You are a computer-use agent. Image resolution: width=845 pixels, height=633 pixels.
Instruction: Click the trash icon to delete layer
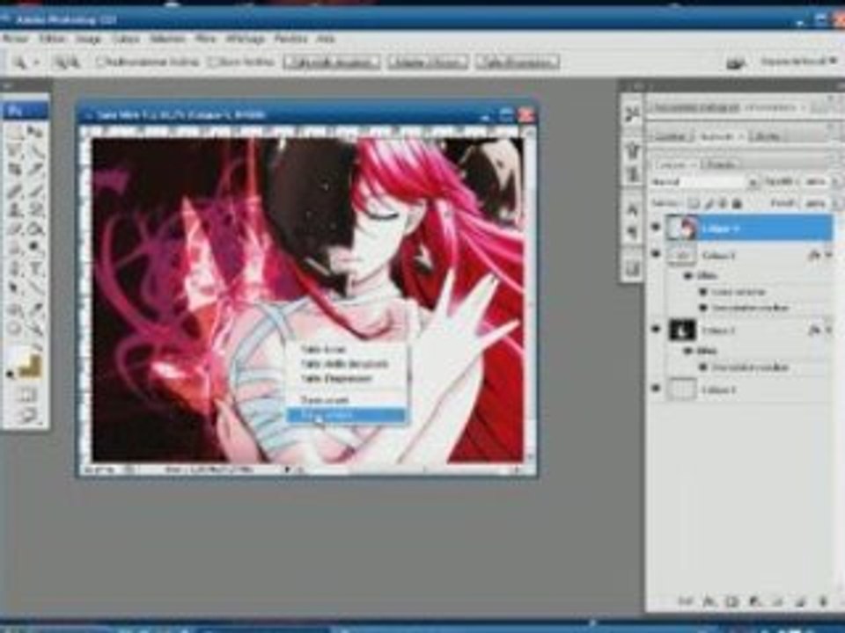823,601
